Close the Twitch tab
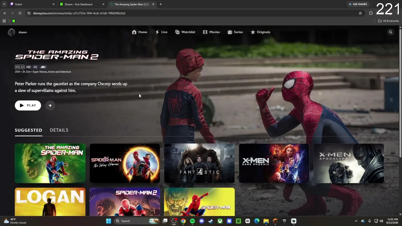The image size is (402, 226). 53,4
